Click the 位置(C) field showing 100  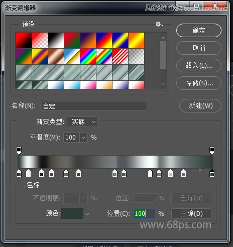point(144,213)
